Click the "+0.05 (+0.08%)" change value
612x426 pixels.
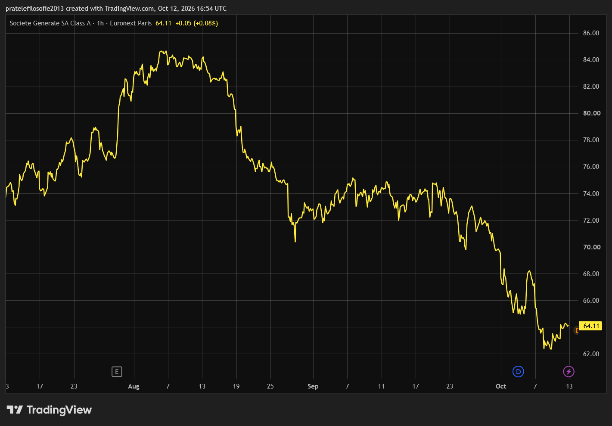click(196, 23)
